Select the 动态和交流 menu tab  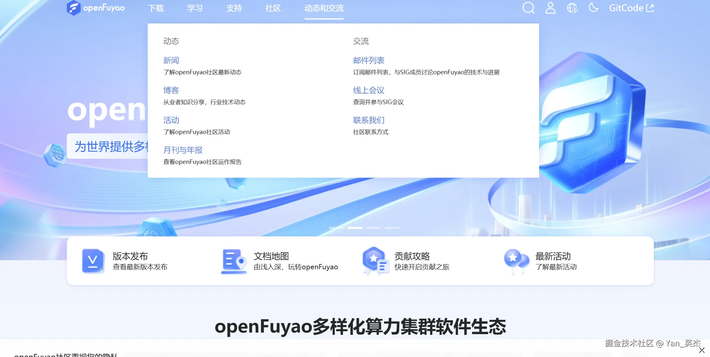point(324,8)
